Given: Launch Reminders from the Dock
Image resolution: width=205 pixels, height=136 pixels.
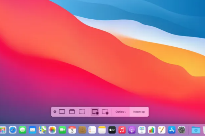Looking at the screenshot, I should pos(92,130).
